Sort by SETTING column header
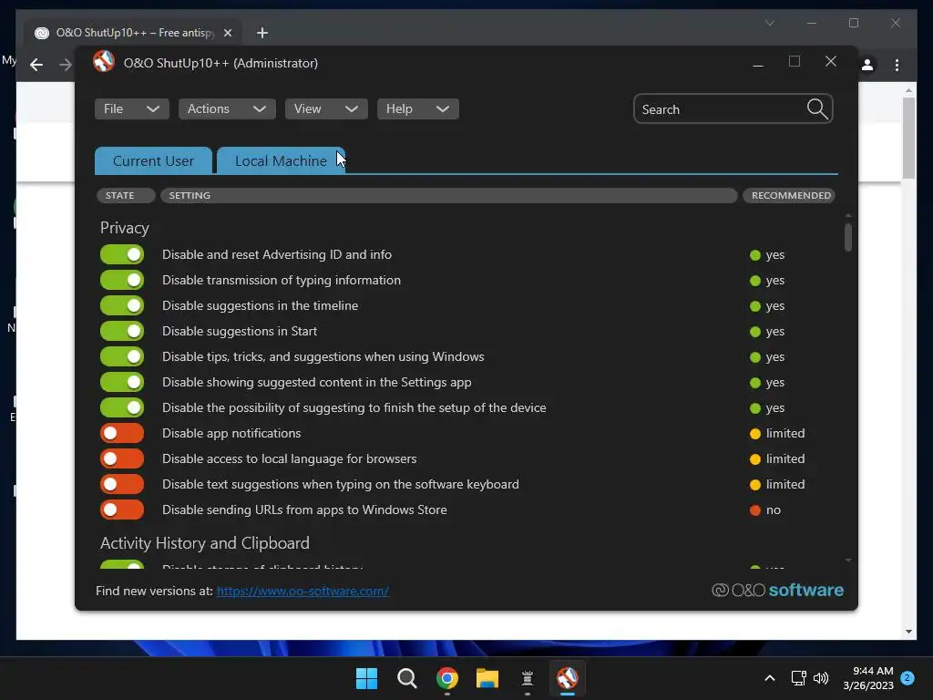 (x=448, y=195)
